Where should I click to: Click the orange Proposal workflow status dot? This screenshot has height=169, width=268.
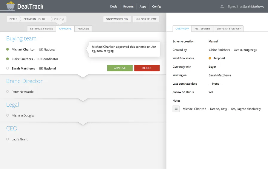point(210,58)
